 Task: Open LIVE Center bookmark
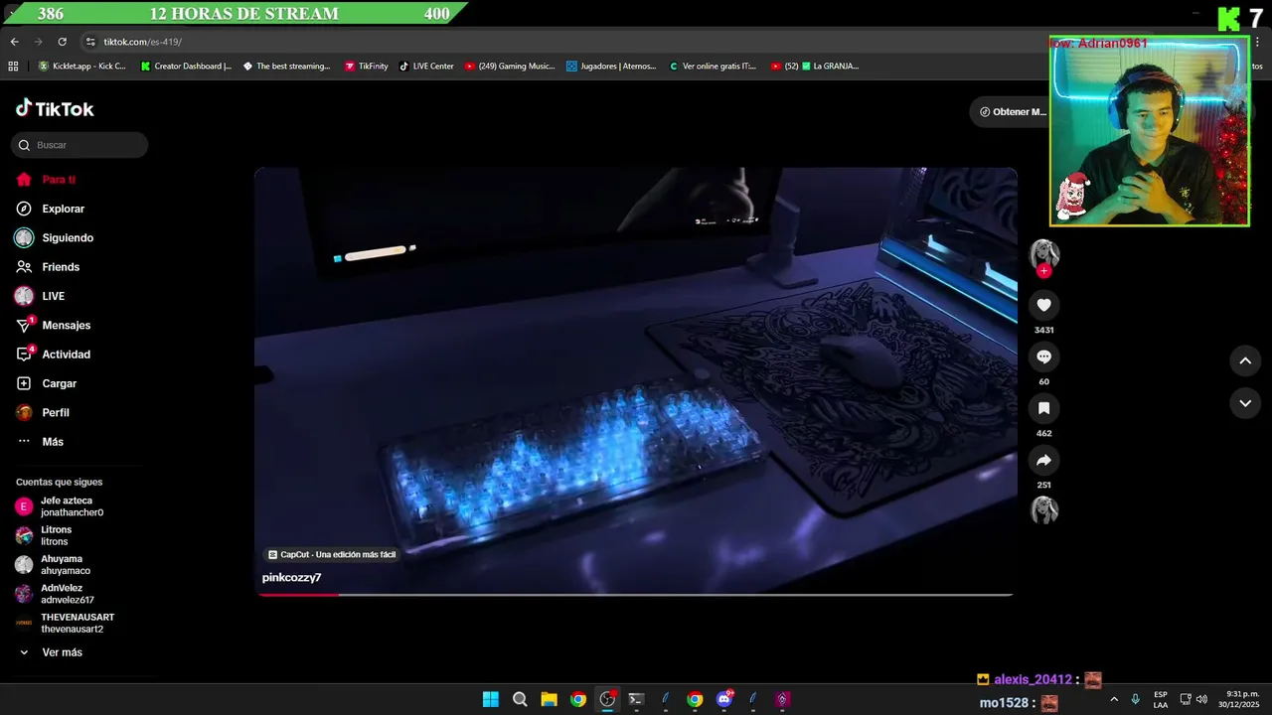[426, 67]
